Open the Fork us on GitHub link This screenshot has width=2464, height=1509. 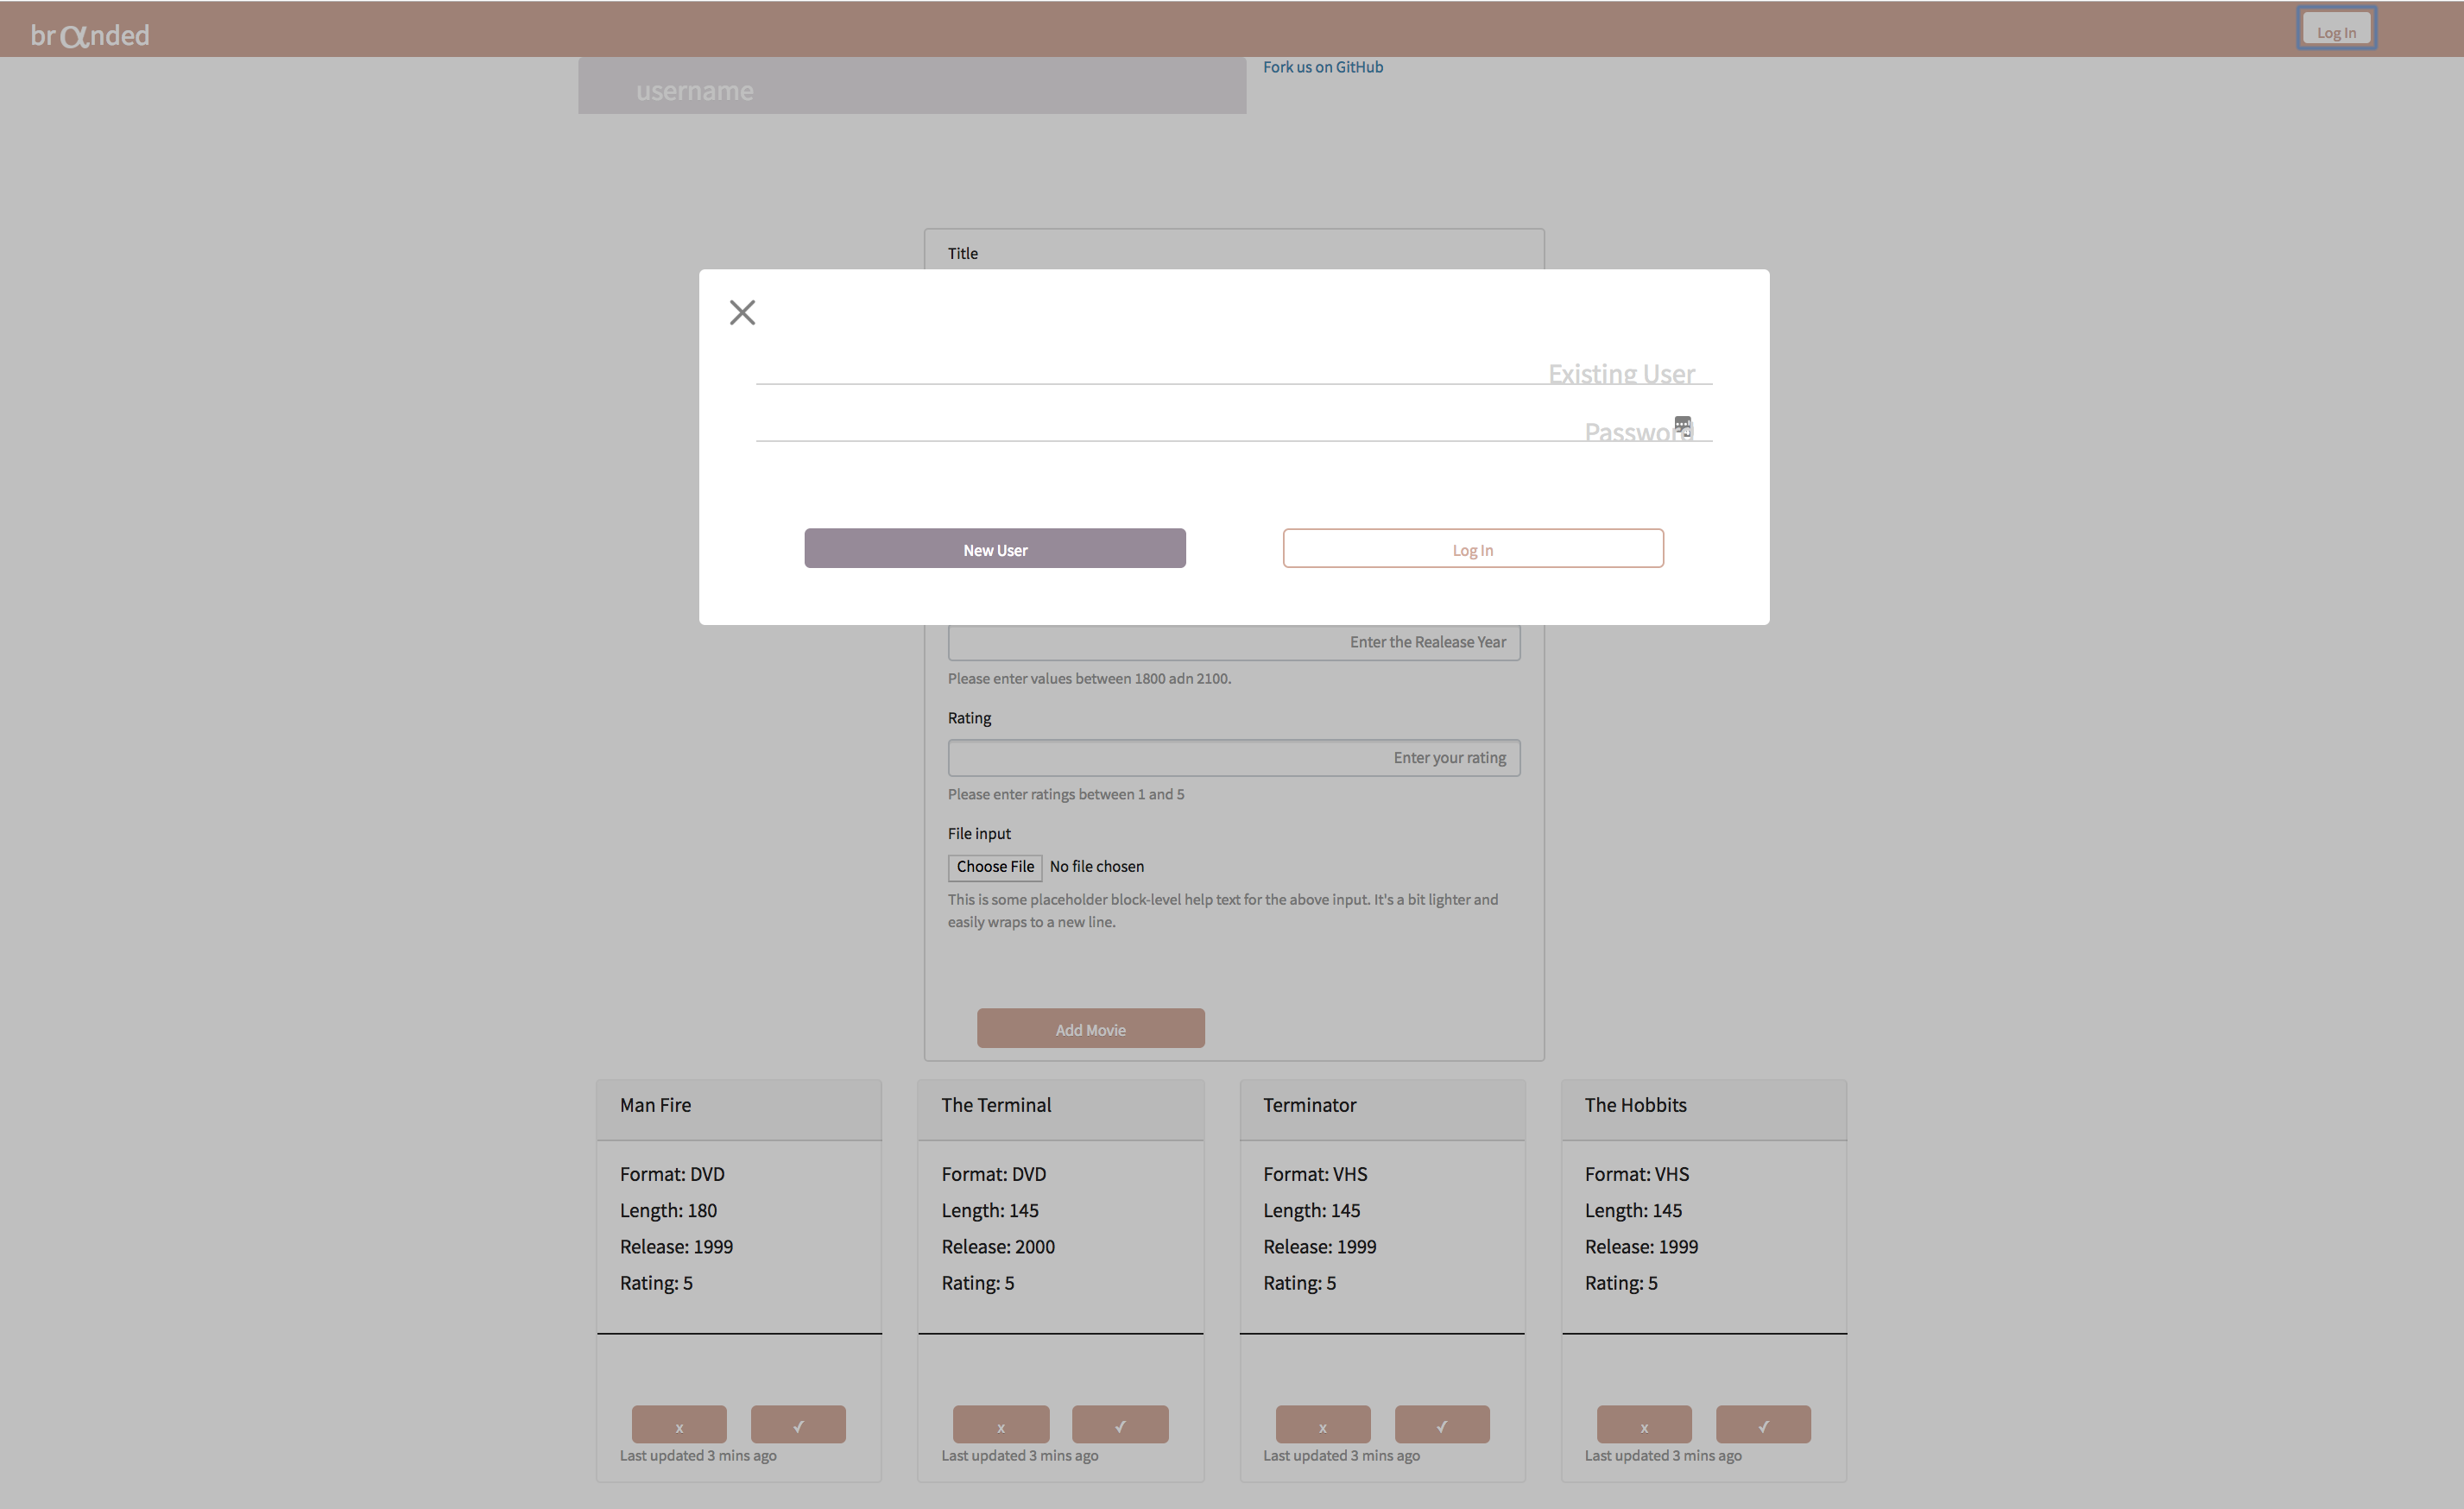coord(1322,67)
